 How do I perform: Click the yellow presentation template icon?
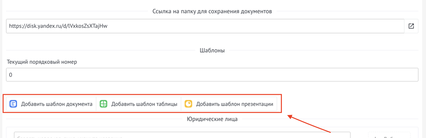pos(188,104)
